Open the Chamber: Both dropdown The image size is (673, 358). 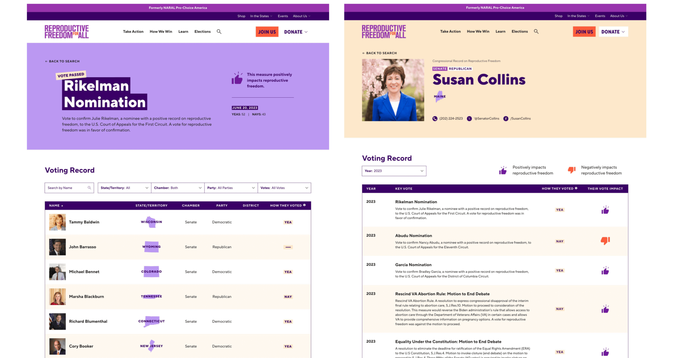coord(178,188)
